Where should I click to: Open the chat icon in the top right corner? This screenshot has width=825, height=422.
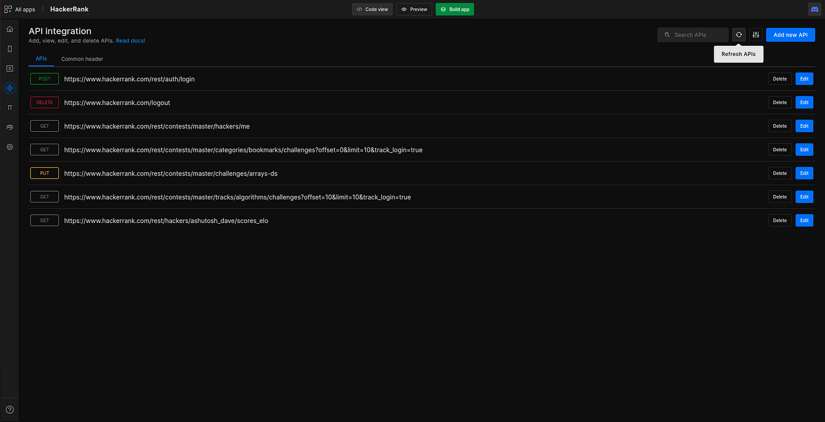814,9
